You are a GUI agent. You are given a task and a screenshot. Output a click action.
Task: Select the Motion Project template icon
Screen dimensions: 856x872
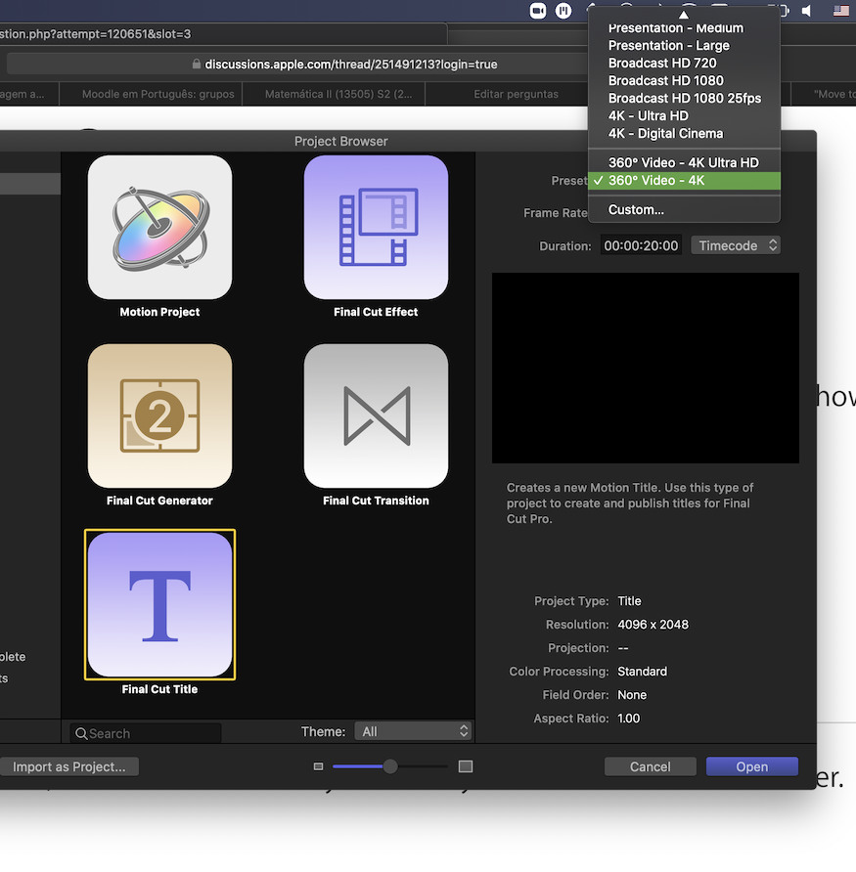pyautogui.click(x=159, y=228)
